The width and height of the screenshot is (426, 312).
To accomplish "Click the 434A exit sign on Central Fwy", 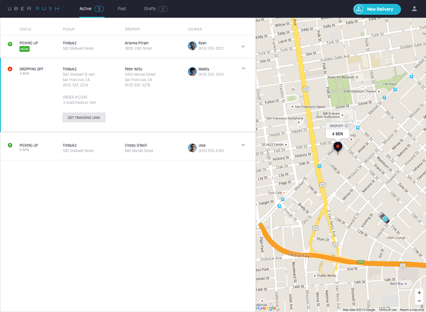I will coord(361,262).
